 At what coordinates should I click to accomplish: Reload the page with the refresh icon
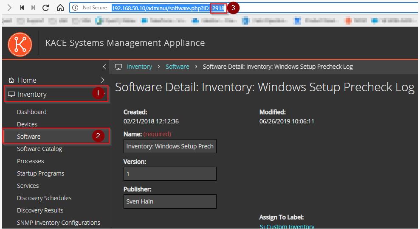pos(46,8)
